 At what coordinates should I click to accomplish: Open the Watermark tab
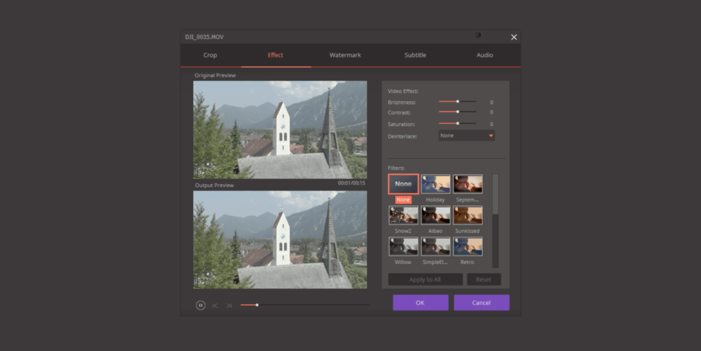pos(345,55)
